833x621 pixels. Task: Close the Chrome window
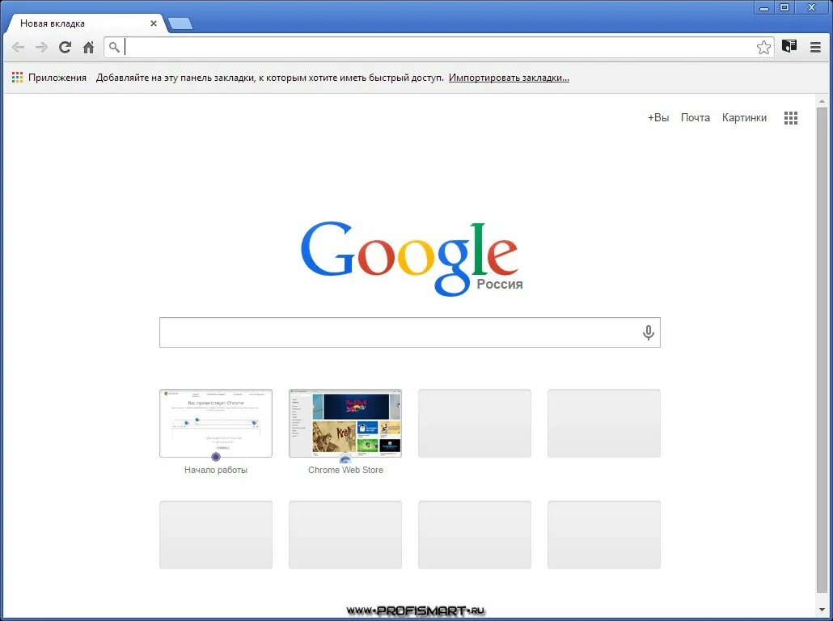coord(812,7)
